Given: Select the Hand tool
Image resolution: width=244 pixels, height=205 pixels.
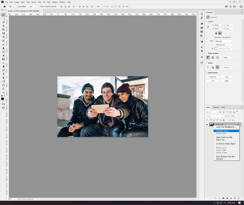Looking at the screenshot, I should point(3,85).
